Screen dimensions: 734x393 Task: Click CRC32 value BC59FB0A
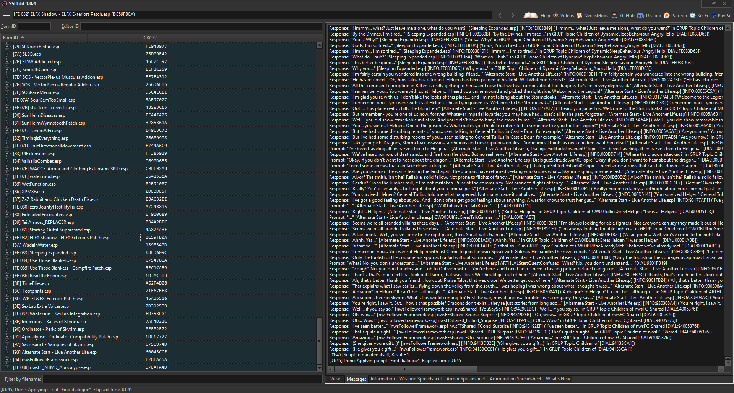[156, 238]
